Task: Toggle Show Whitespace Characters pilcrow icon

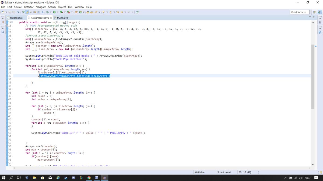Action: click(x=42, y=12)
